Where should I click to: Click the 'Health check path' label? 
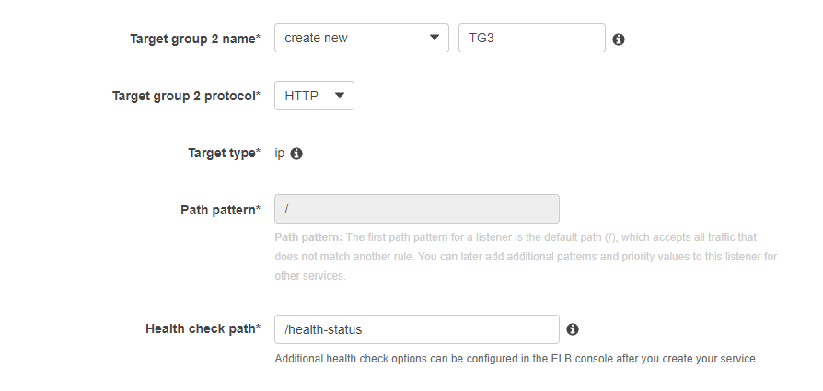(x=203, y=328)
